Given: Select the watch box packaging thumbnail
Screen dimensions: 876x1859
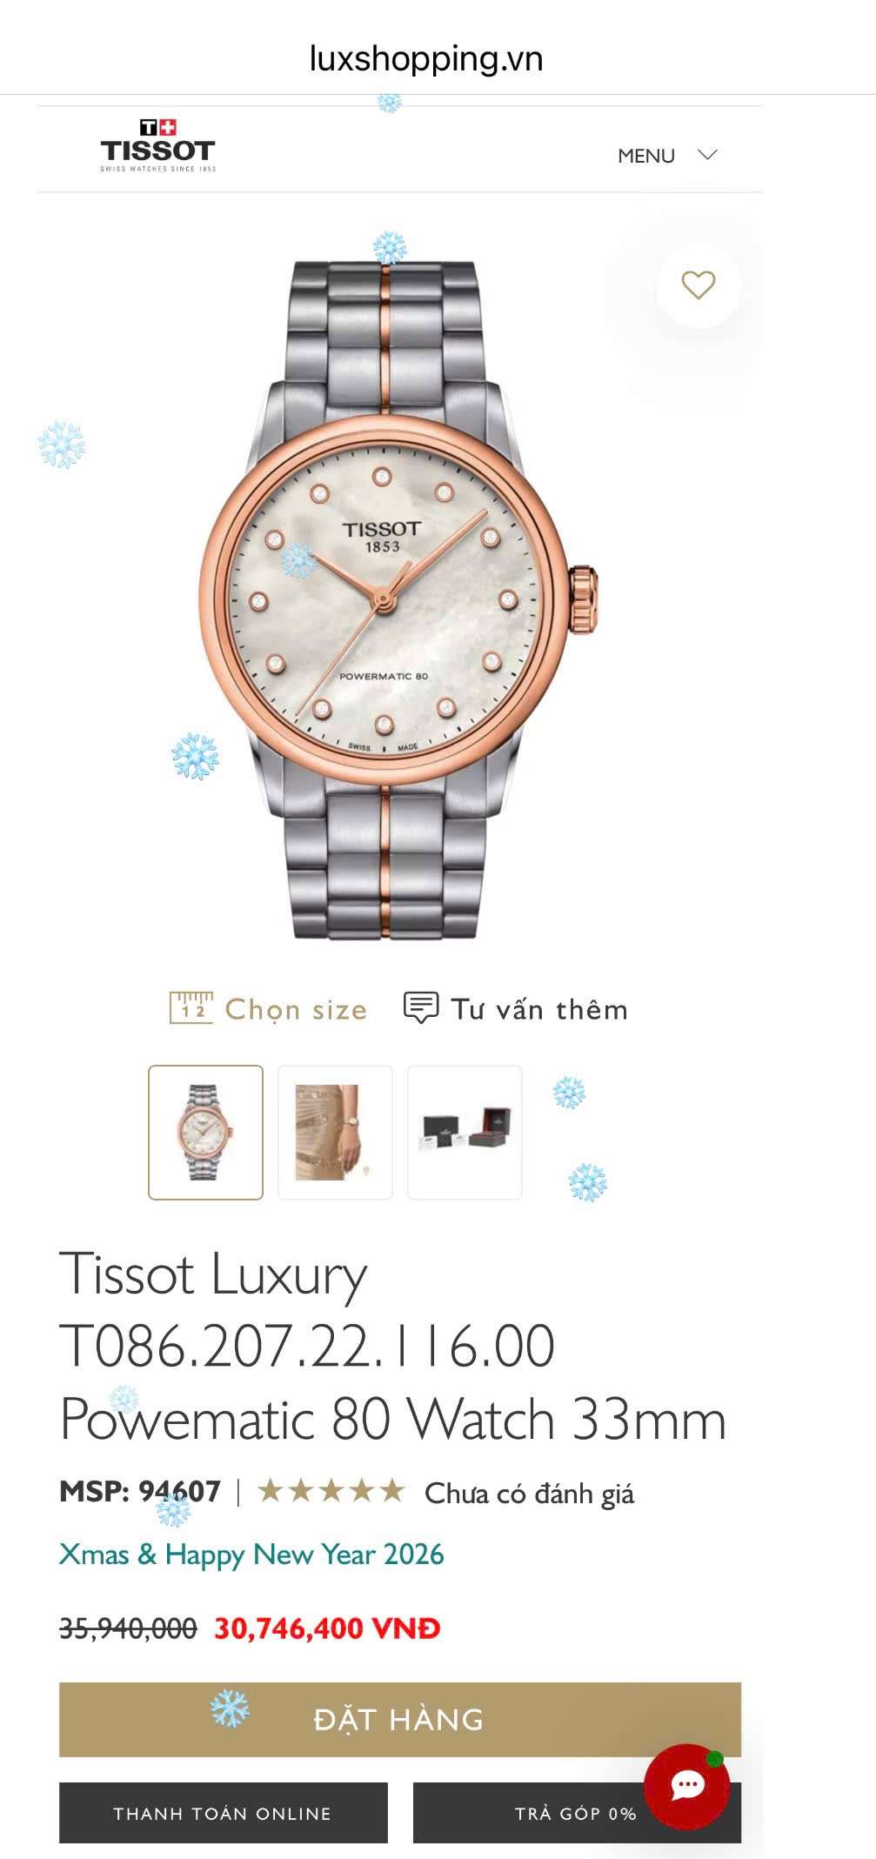Looking at the screenshot, I should pos(465,1133).
